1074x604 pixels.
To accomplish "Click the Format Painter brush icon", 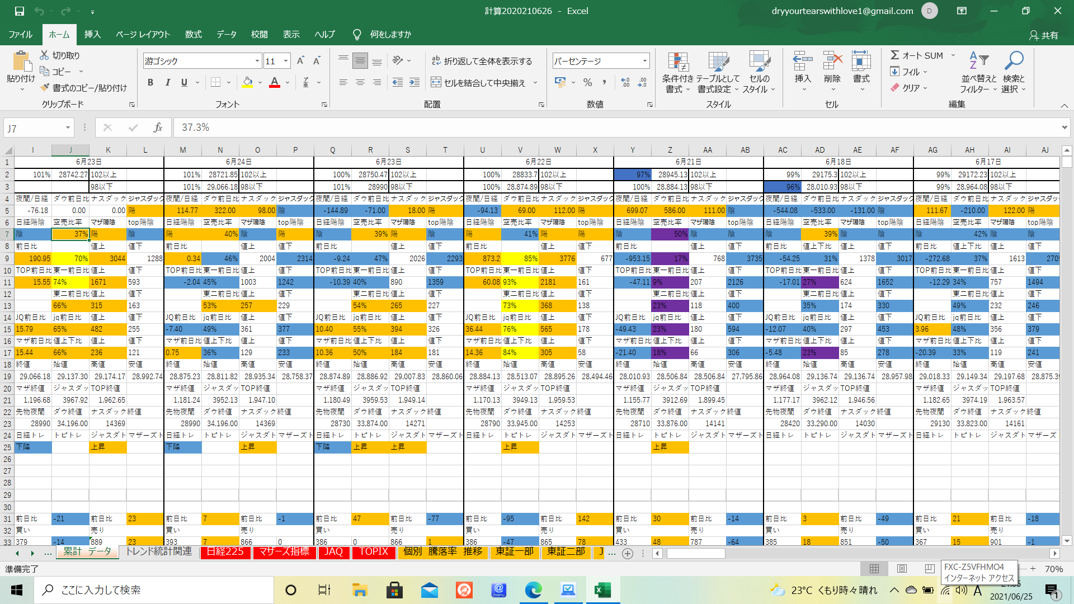I will coord(45,88).
